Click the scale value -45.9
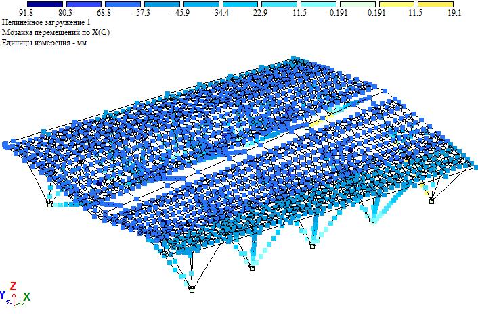478x319 pixels. point(181,13)
